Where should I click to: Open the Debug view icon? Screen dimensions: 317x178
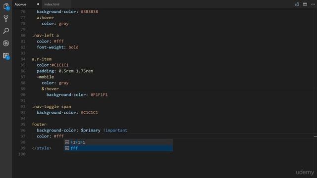click(x=6, y=43)
